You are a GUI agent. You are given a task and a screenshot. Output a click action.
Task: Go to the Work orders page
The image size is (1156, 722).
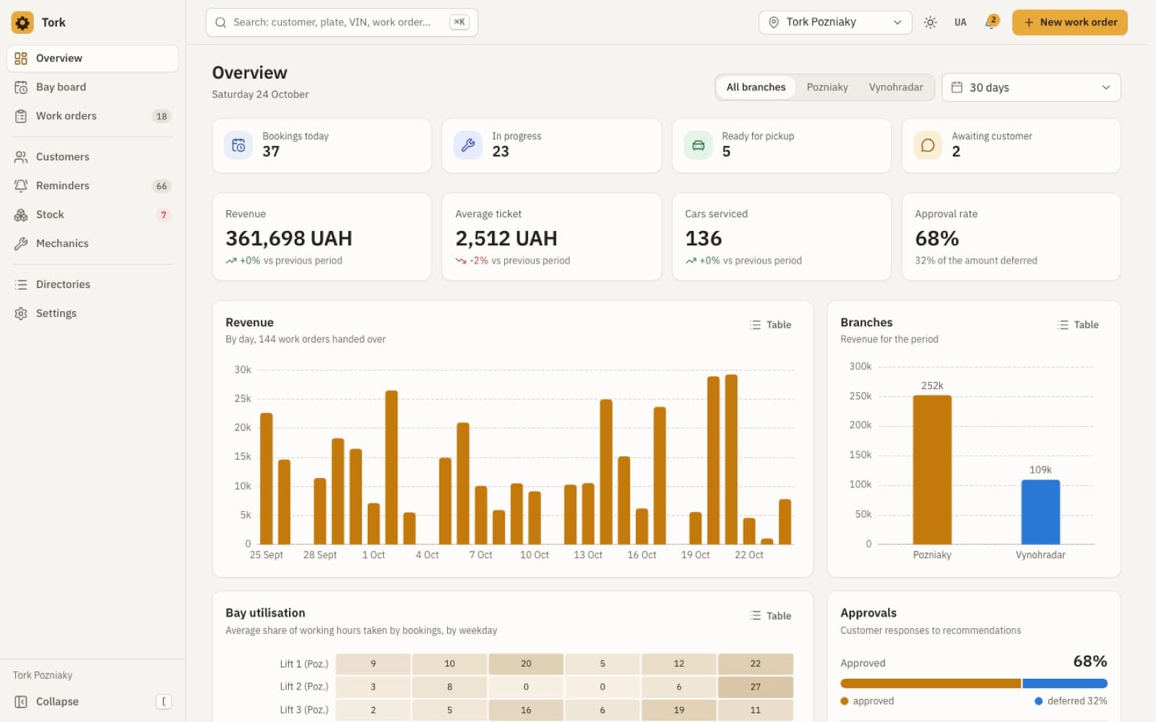click(92, 116)
